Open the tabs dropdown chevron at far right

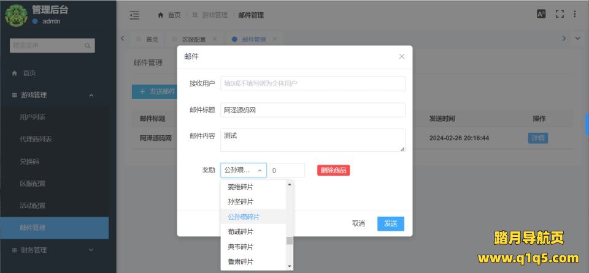[x=577, y=39]
